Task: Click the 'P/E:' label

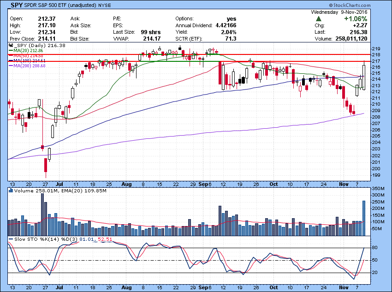Action: (117, 19)
